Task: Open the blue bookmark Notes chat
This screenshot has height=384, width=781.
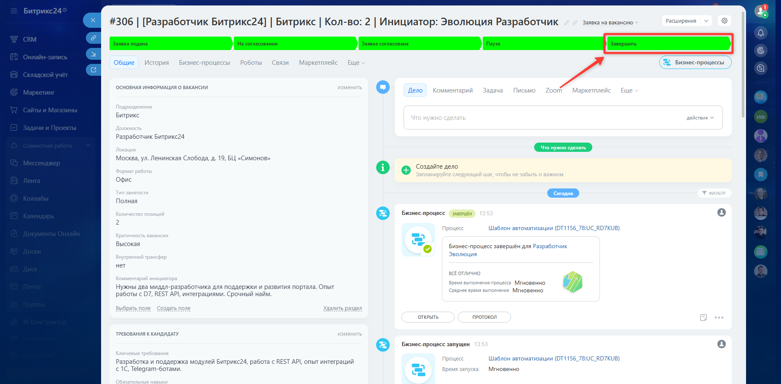Action: tap(761, 175)
